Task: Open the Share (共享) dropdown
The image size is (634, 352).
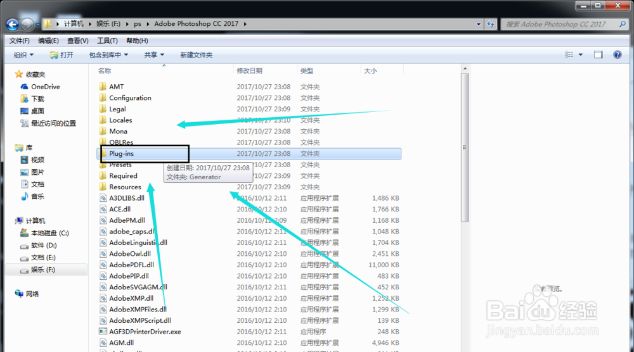Action: 154,54
